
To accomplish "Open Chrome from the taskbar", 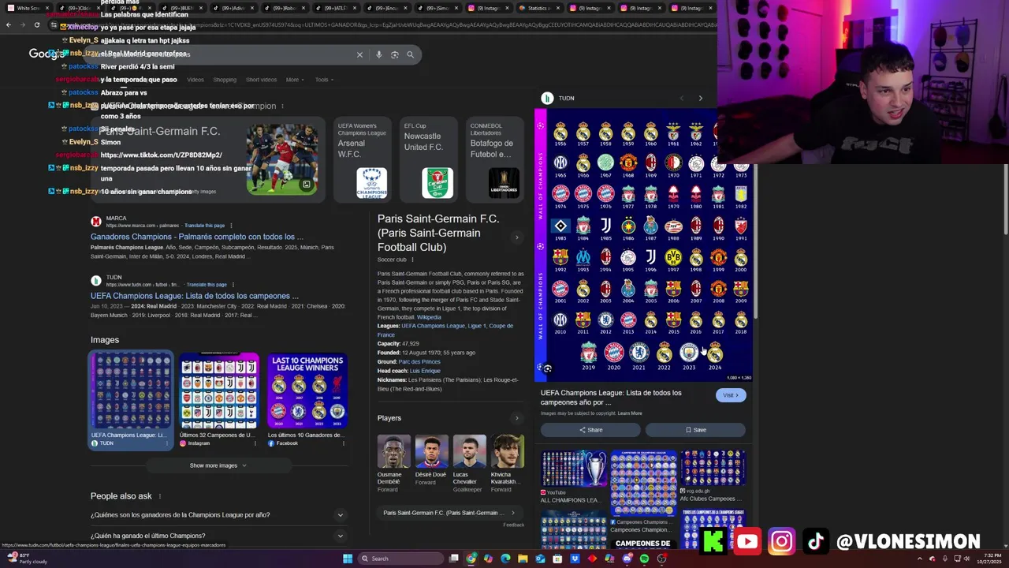I will 471,559.
